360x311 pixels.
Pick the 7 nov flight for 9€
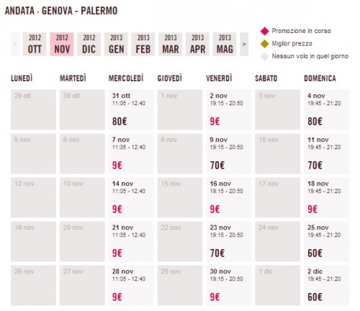coord(131,153)
